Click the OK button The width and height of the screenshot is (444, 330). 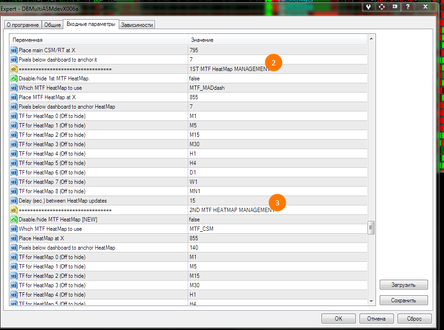pos(338,319)
